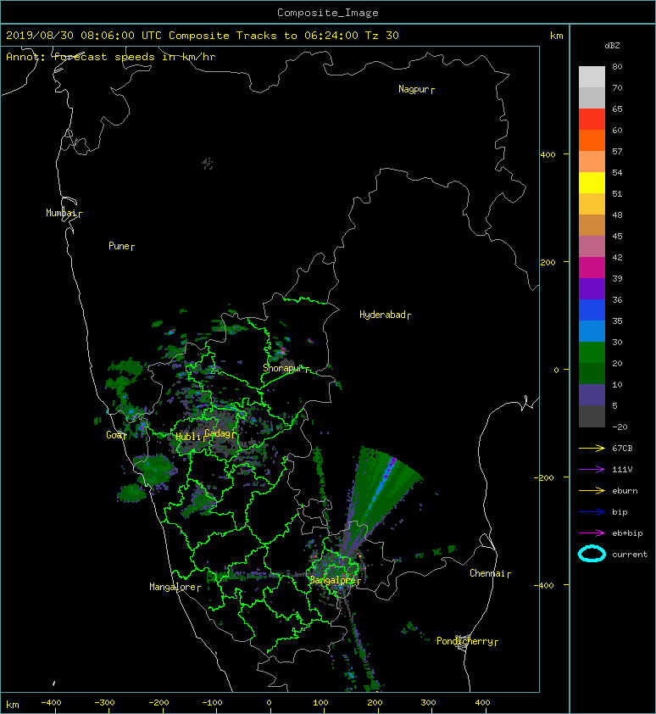Viewport: 656px width, 714px height.
Task: Click the Gadag city label
Action: tap(218, 433)
